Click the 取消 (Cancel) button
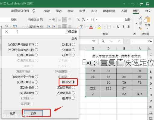Screen dimensions: 154x120 point(12,113)
